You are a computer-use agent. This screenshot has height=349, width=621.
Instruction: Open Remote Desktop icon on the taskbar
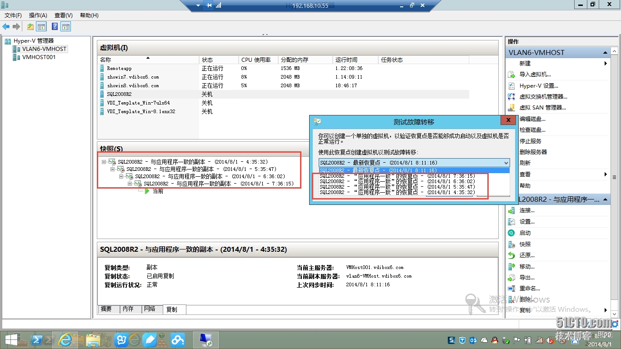(x=206, y=340)
